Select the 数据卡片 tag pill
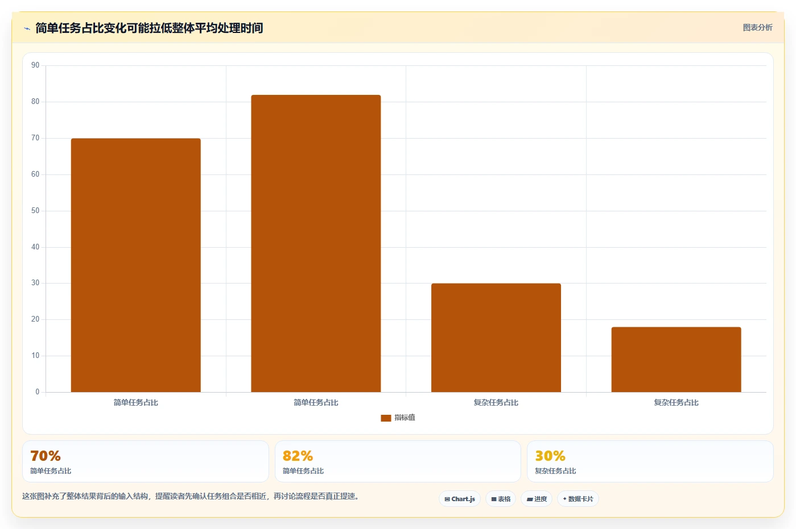 click(x=578, y=499)
